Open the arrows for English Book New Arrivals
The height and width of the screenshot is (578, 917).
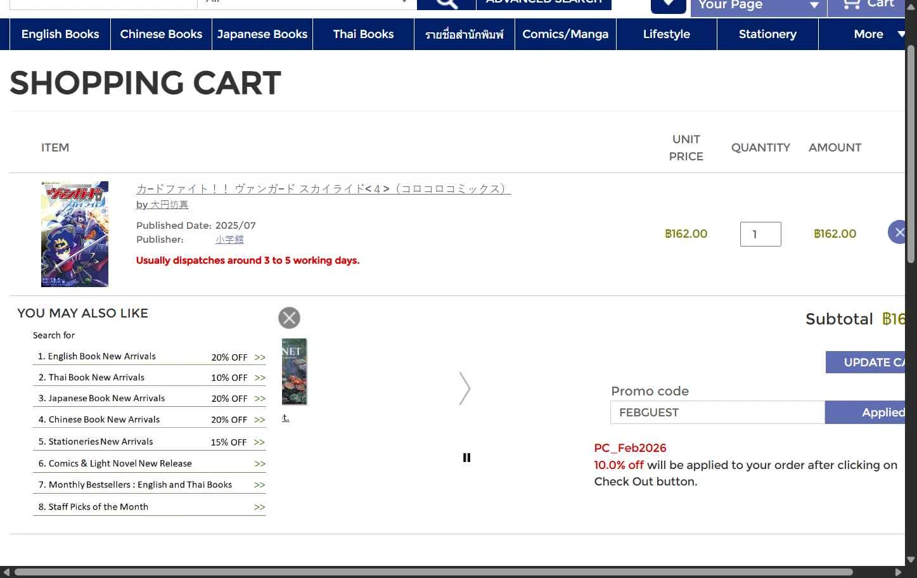tap(260, 357)
